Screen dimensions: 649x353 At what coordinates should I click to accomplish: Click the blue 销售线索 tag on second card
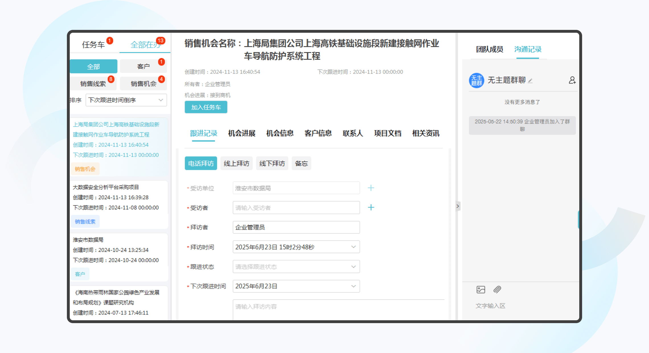pos(85,222)
